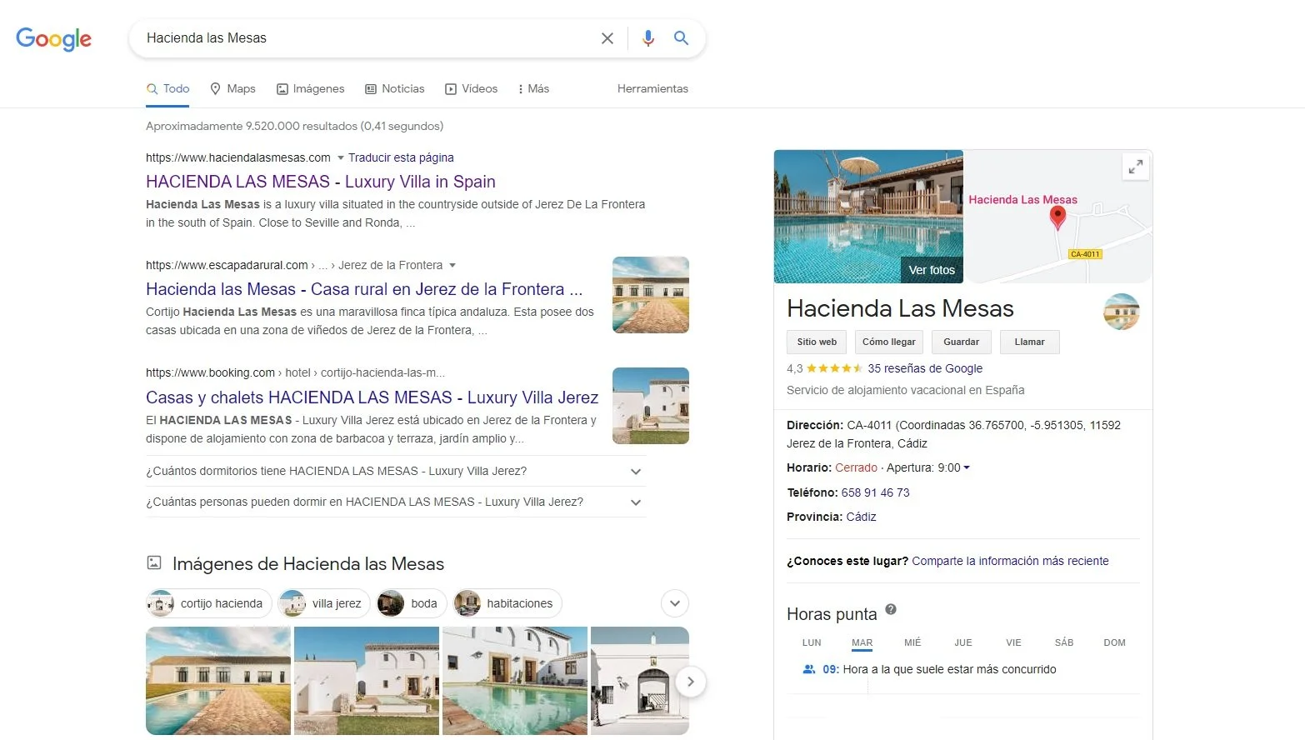Viewport: 1305px width, 740px height.
Task: Select the habitaciones image chip
Action: (507, 603)
